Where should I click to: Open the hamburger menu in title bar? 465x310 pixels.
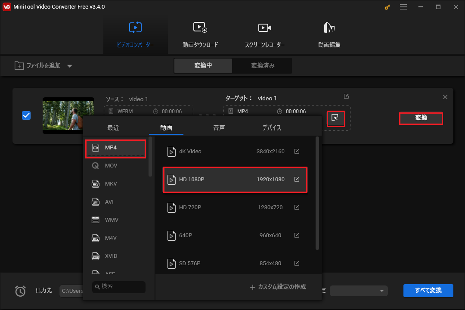click(x=403, y=7)
